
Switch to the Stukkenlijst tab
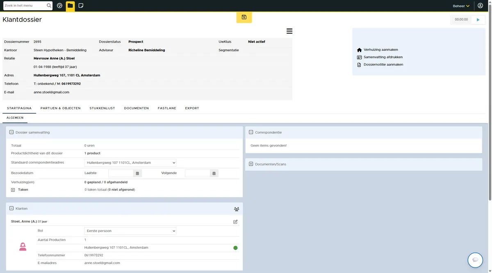102,108
